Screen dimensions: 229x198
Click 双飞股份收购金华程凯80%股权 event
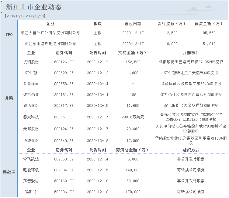coord(191,105)
